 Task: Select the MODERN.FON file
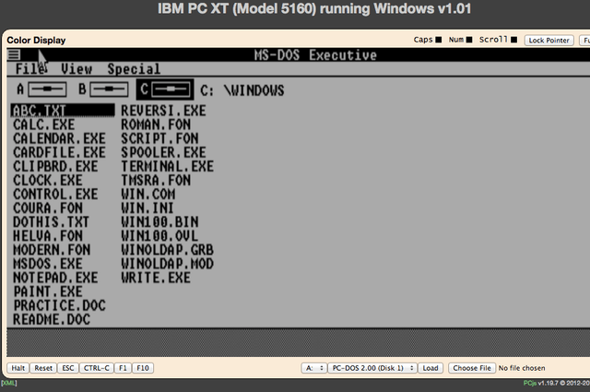(52, 250)
